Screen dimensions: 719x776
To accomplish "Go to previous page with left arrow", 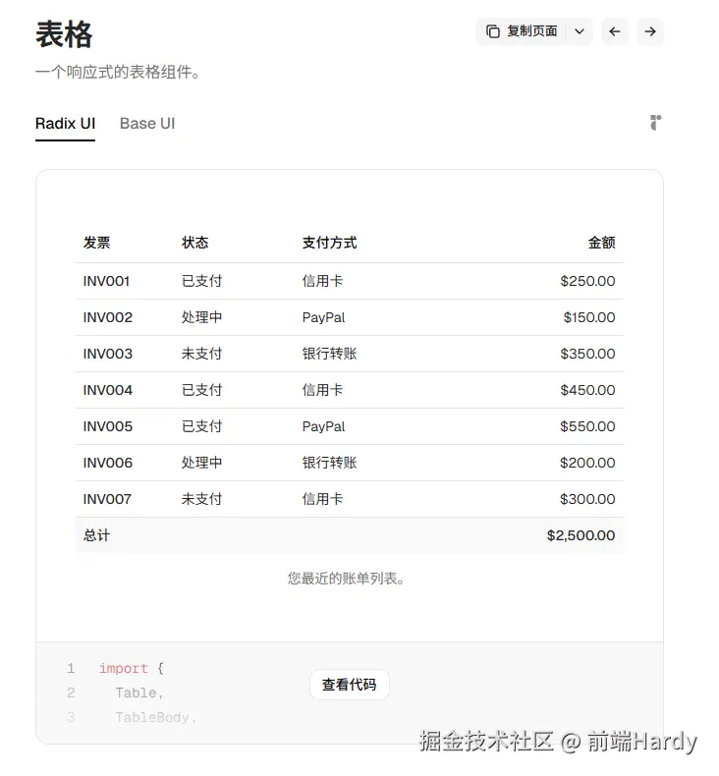I will pos(615,31).
